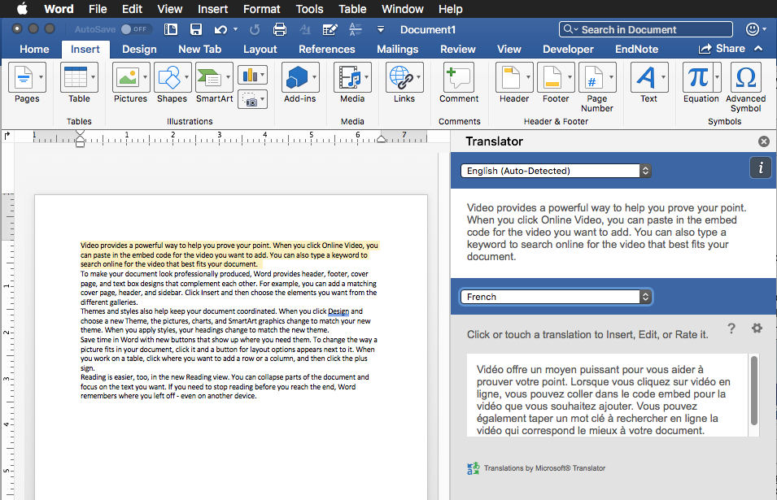Switch to the Design tab

click(139, 49)
